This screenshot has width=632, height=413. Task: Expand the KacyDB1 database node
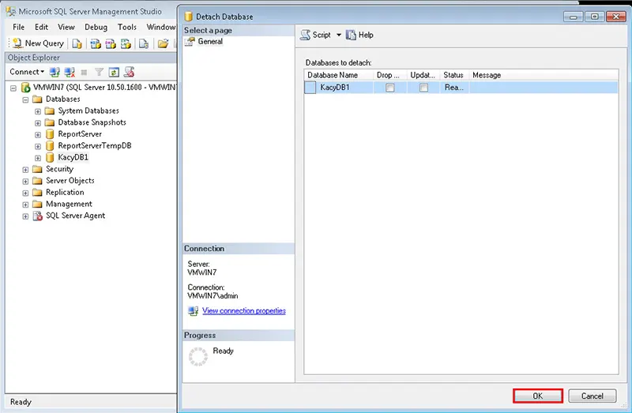[x=37, y=158]
